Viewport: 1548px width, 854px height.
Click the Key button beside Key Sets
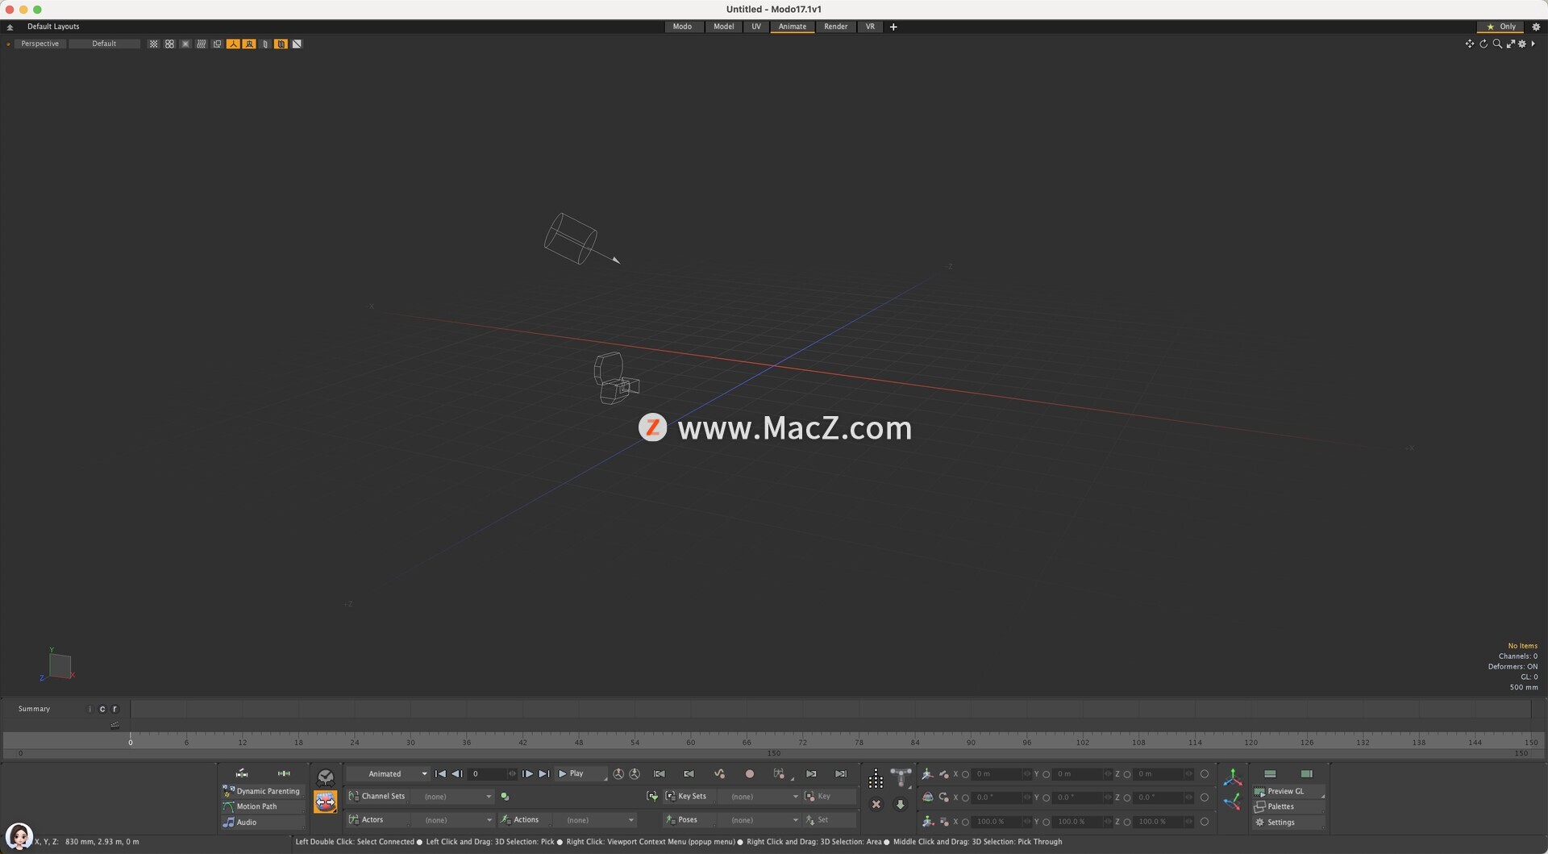click(x=829, y=797)
